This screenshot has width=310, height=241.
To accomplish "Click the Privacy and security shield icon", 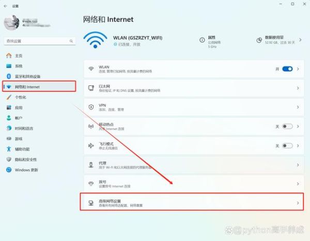I will coord(8,159).
